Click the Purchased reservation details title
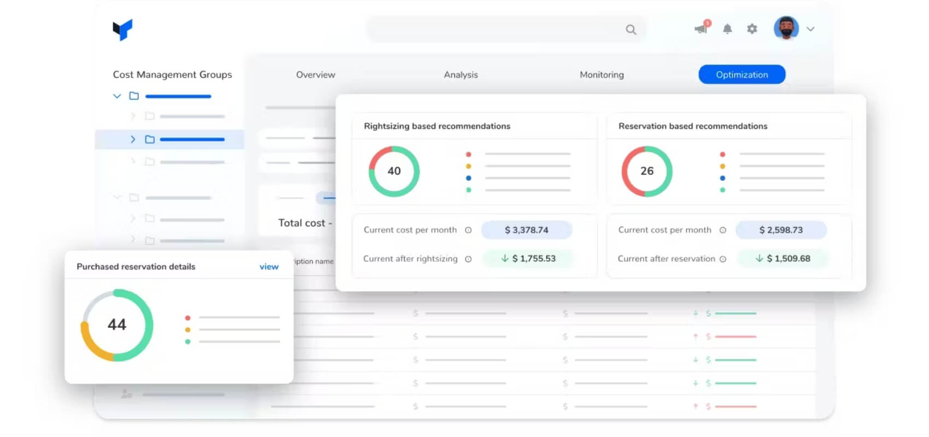929x437 pixels. coord(136,267)
